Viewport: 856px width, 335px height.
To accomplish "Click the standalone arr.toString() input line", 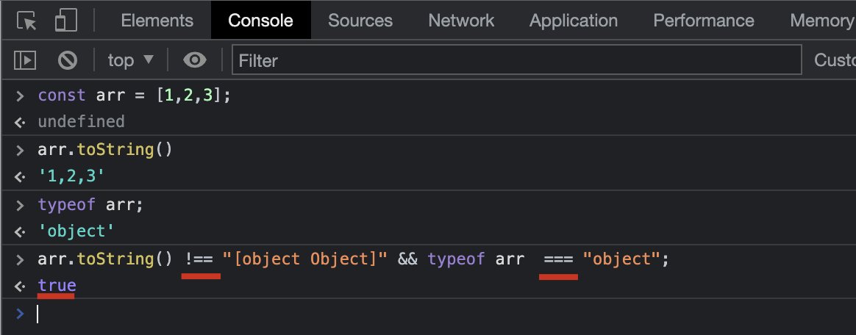I will point(105,149).
